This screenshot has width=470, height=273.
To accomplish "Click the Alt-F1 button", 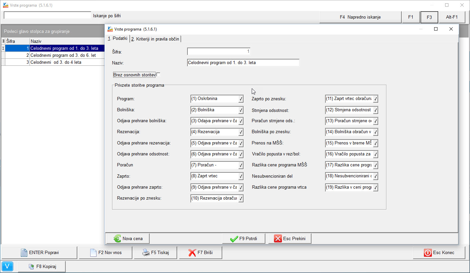I will click(x=452, y=17).
